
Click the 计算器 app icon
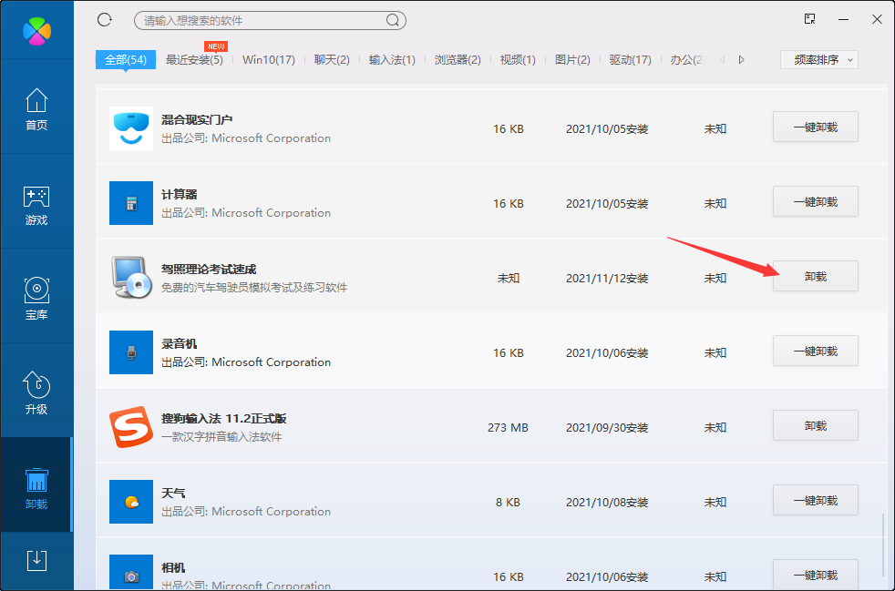[x=131, y=203]
